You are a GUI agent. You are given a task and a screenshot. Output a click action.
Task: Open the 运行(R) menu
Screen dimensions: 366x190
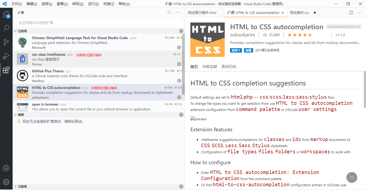(x=93, y=4)
